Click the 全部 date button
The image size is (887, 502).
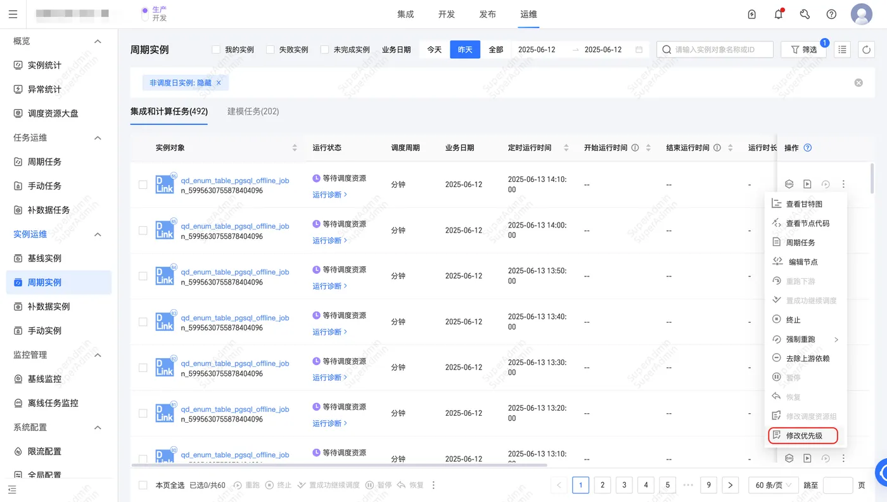click(x=496, y=49)
